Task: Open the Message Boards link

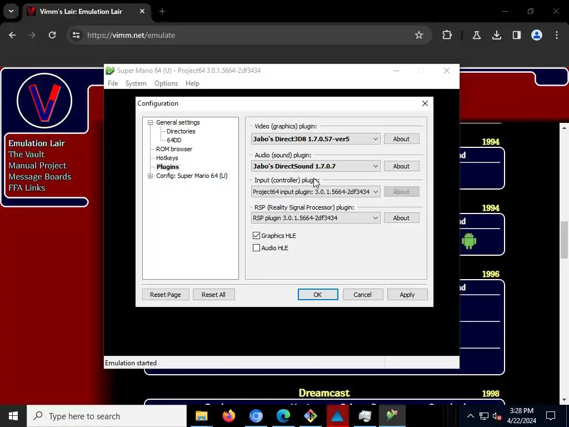Action: 40,177
